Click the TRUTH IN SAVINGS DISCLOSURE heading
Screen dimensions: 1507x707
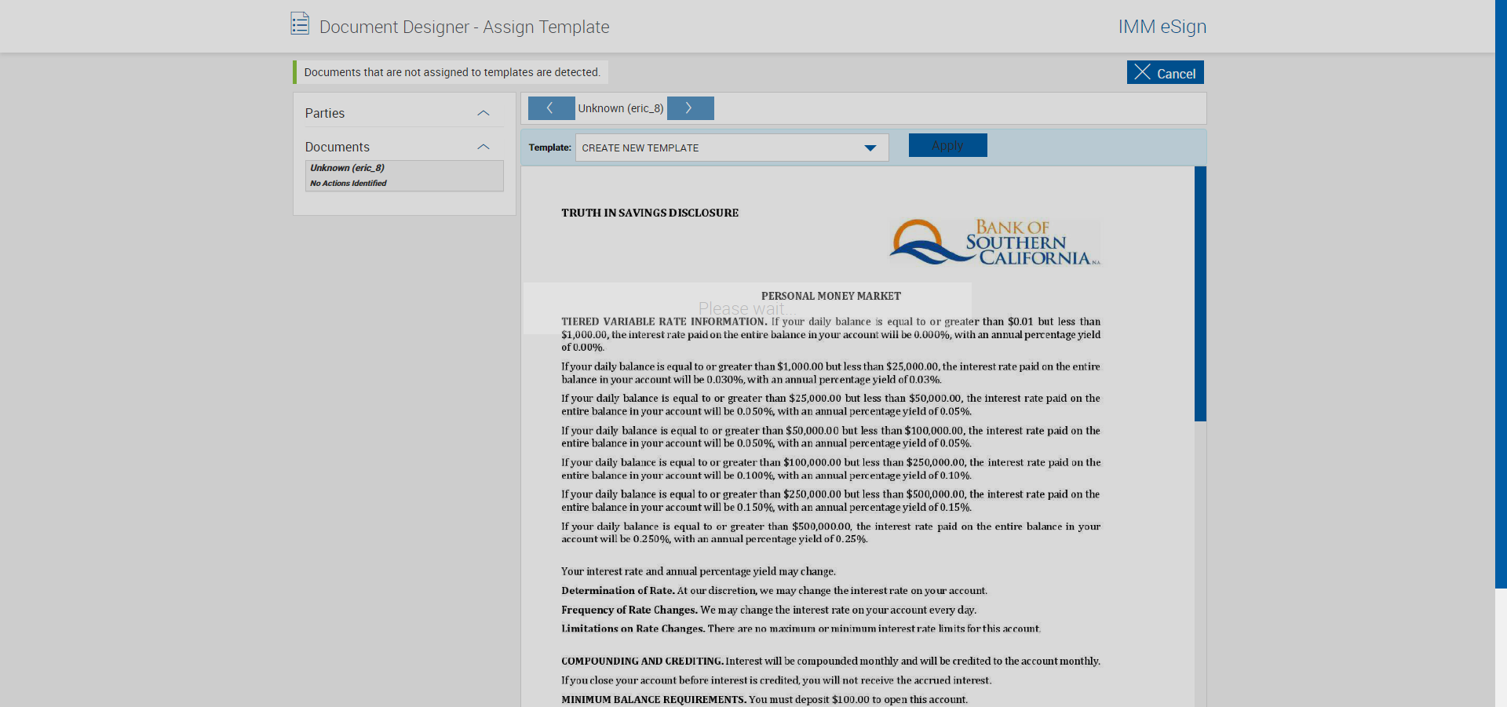point(650,213)
